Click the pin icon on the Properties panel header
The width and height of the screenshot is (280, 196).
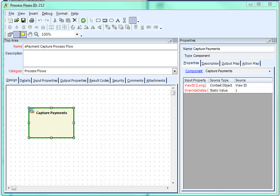click(x=269, y=40)
